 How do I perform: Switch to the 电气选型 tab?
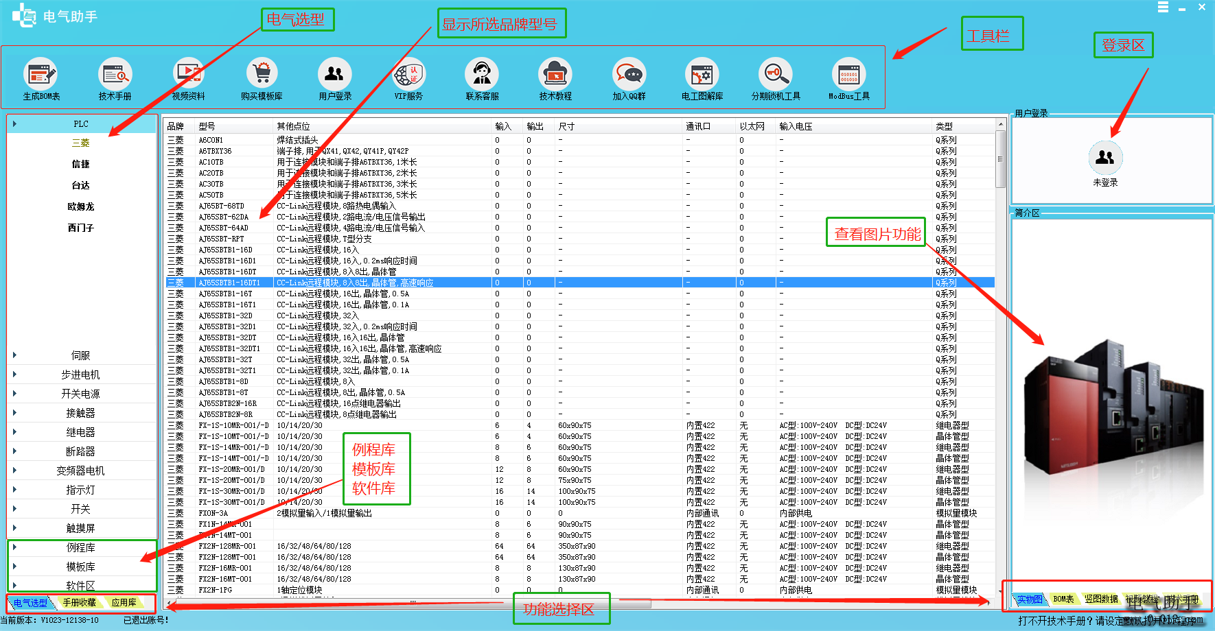click(x=31, y=603)
